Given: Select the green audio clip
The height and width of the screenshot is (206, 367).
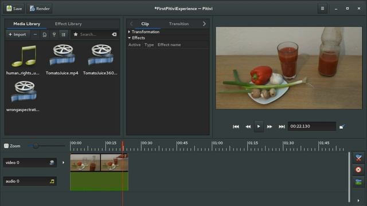Looking at the screenshot, I should pos(99,181).
